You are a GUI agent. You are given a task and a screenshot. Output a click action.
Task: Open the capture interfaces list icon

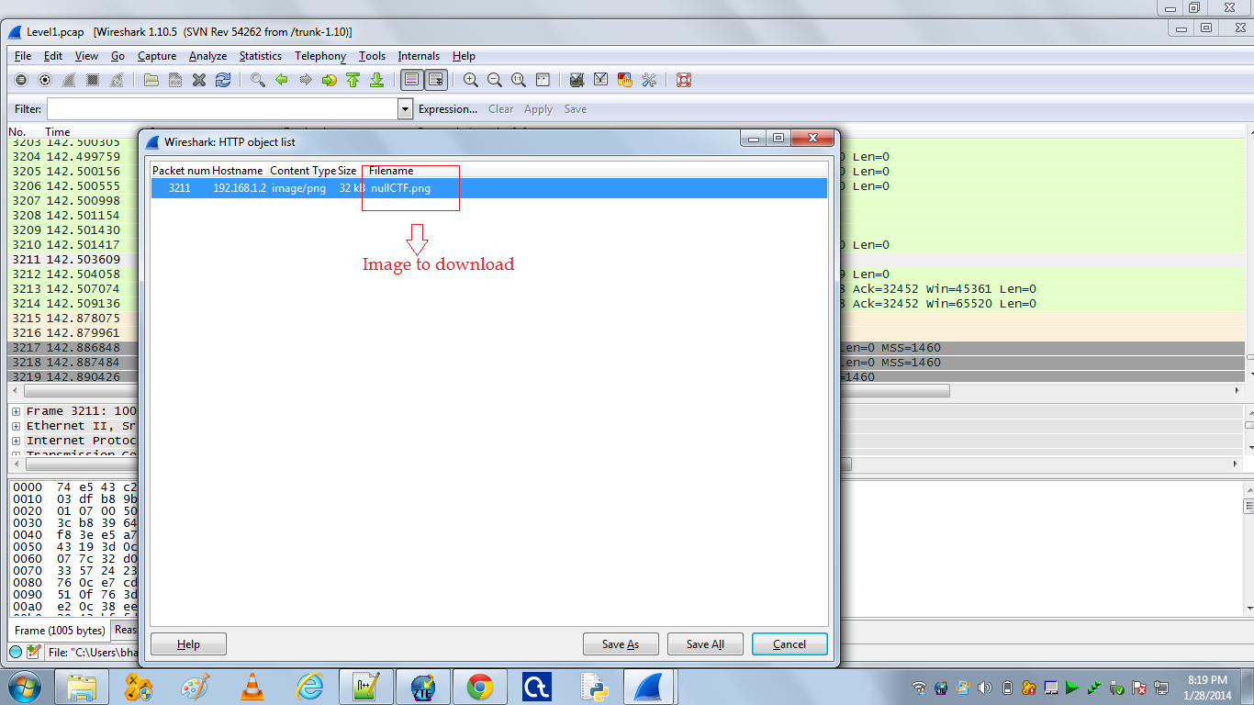[x=21, y=80]
